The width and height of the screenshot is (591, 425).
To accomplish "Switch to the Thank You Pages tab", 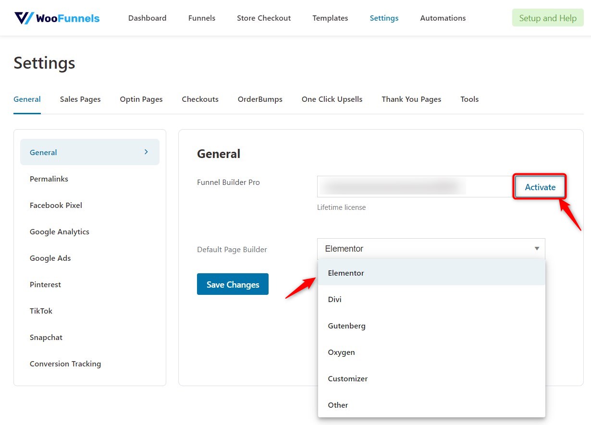I will pyautogui.click(x=411, y=99).
